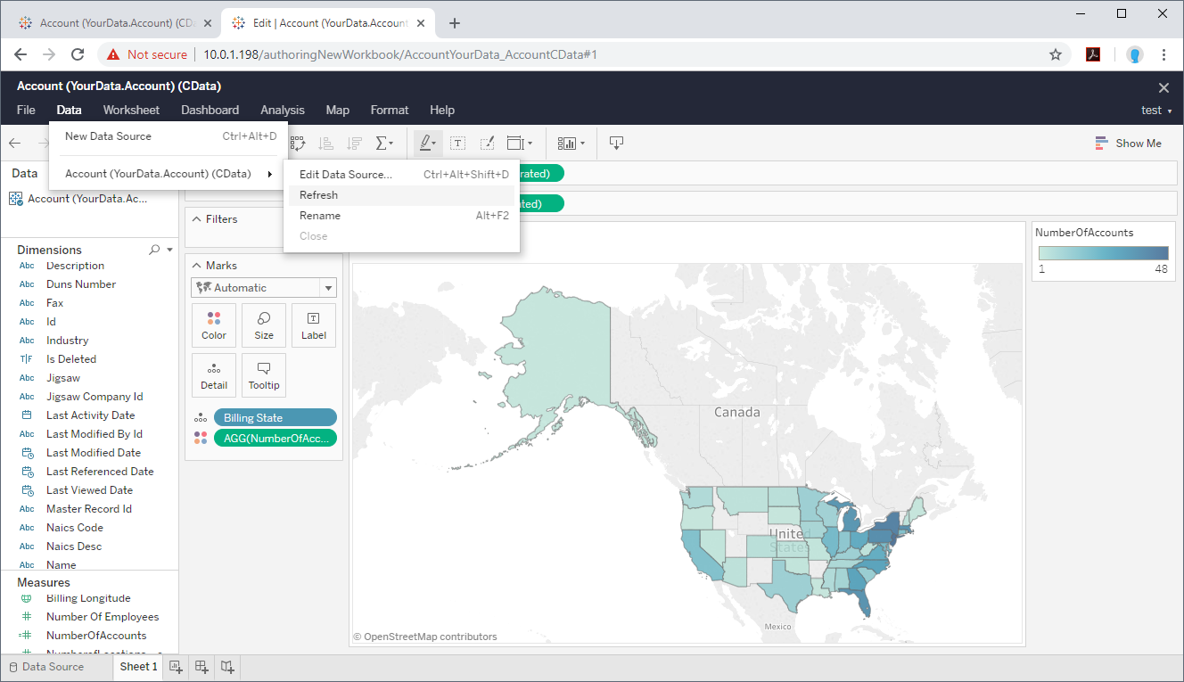1184x682 pixels.
Task: Click Refresh in the data source submenu
Action: click(318, 194)
